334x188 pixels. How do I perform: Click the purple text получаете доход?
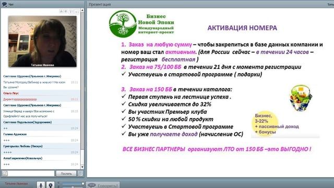click(x=174, y=134)
